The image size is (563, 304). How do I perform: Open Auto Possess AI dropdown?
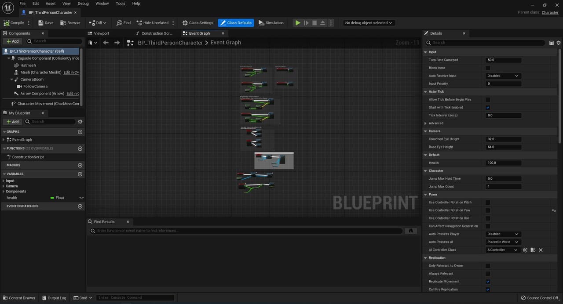[x=504, y=242]
